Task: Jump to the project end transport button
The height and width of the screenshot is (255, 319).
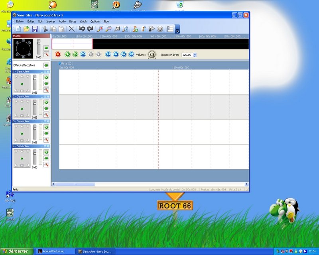Action: (132, 55)
